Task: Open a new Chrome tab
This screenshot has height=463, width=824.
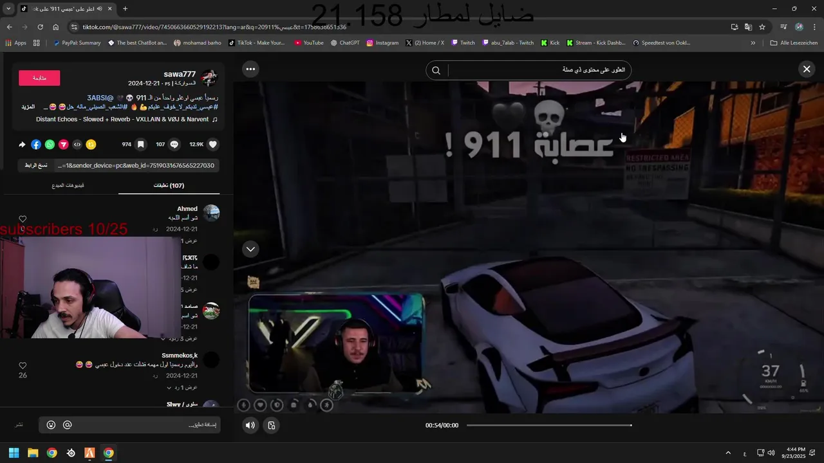Action: click(125, 8)
